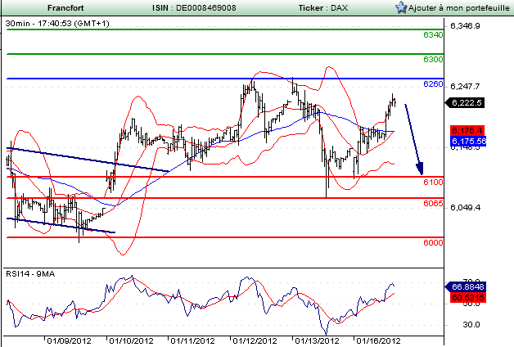
Task: Click the Francfort market label
Action: tap(65, 8)
